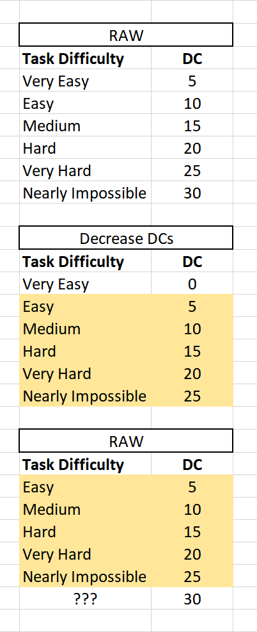
Task: Click Nearly Impossible in the top table
Action: (85, 193)
